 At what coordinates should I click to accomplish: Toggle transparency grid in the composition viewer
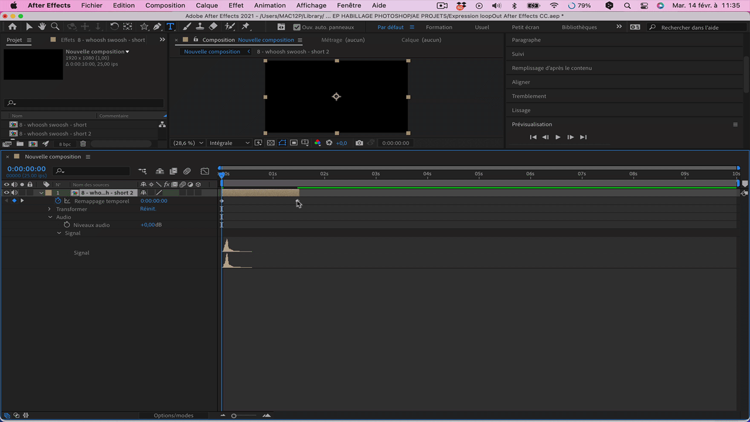pyautogui.click(x=271, y=142)
